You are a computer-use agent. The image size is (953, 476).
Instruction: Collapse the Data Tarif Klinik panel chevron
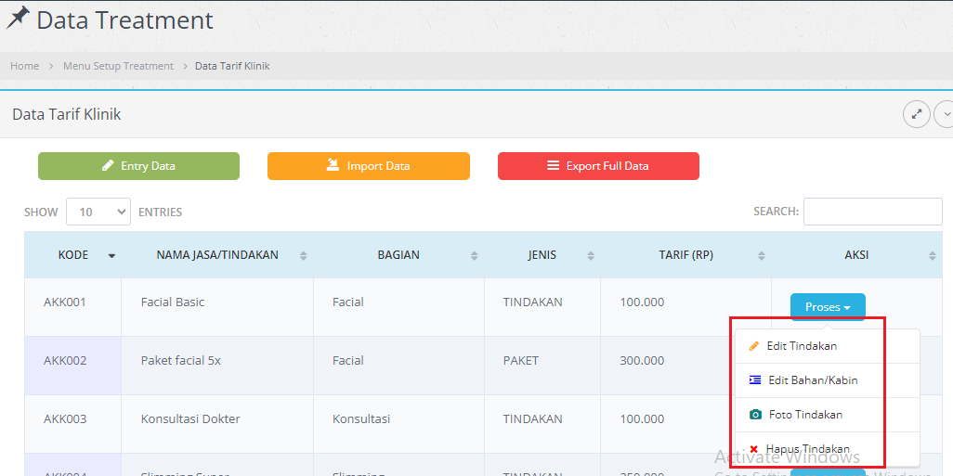[x=946, y=114]
